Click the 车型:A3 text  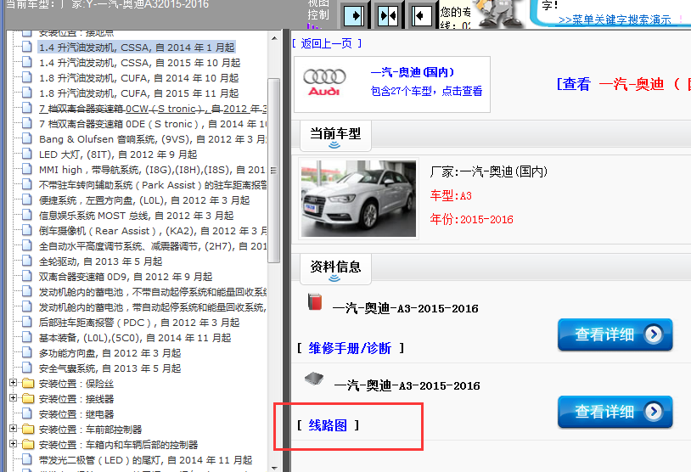451,195
